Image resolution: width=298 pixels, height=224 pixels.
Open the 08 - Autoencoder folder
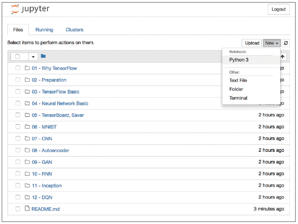coord(50,150)
